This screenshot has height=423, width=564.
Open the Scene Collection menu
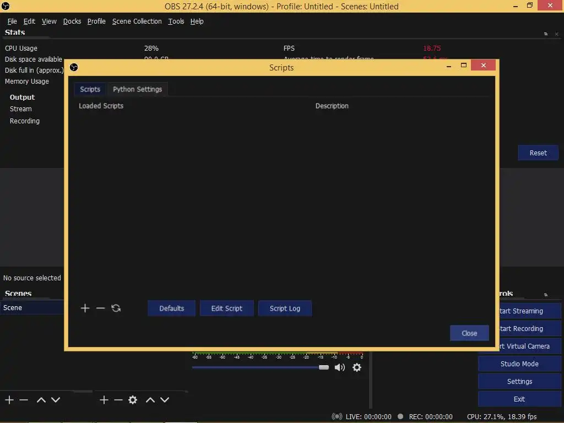(137, 21)
